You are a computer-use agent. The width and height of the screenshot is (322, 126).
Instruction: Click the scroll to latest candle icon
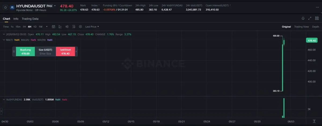314,121
